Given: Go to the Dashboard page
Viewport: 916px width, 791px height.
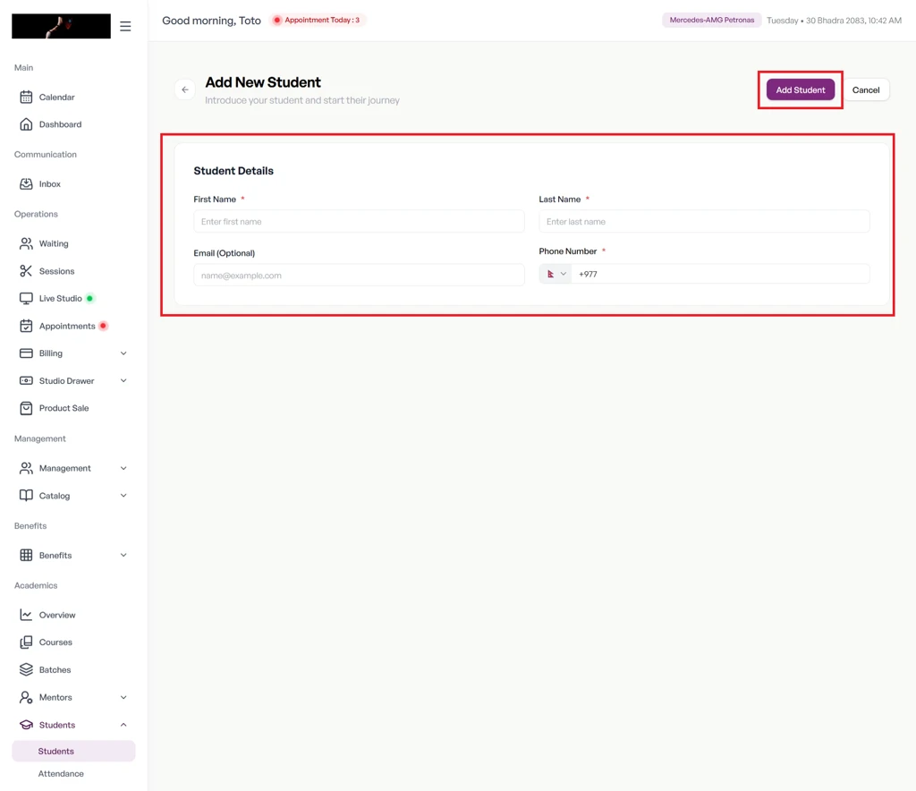Looking at the screenshot, I should [60, 124].
